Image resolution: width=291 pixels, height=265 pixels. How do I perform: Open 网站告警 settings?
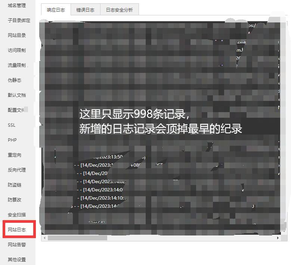click(17, 245)
